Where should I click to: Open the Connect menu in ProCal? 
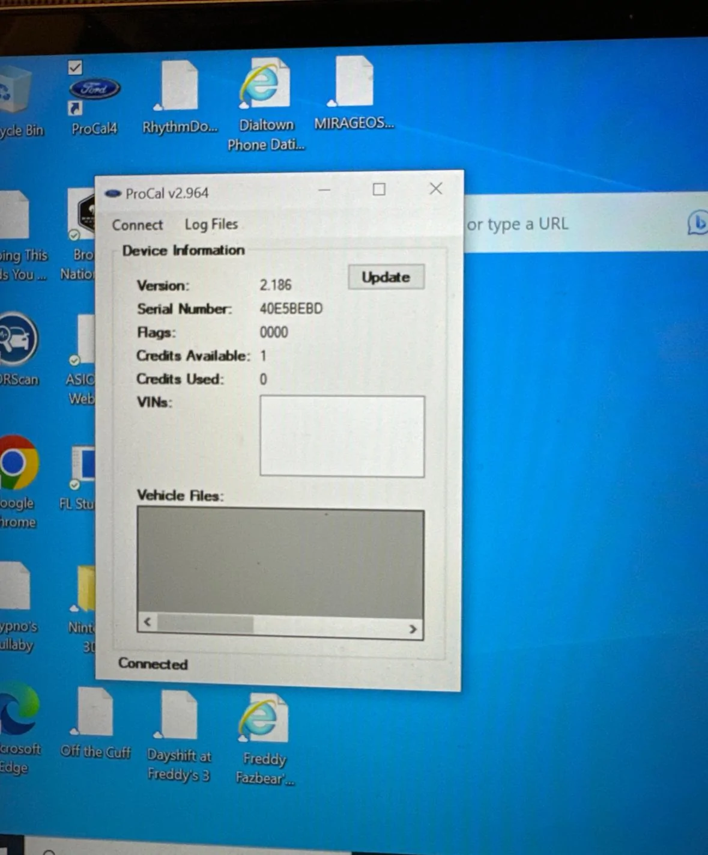coord(138,225)
